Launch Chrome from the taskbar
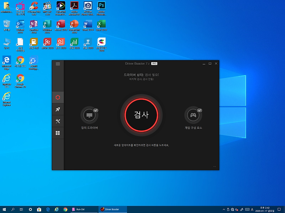The image size is (285, 213). 65,209
